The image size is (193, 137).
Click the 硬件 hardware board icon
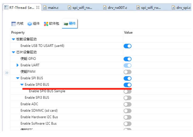(x=66, y=24)
